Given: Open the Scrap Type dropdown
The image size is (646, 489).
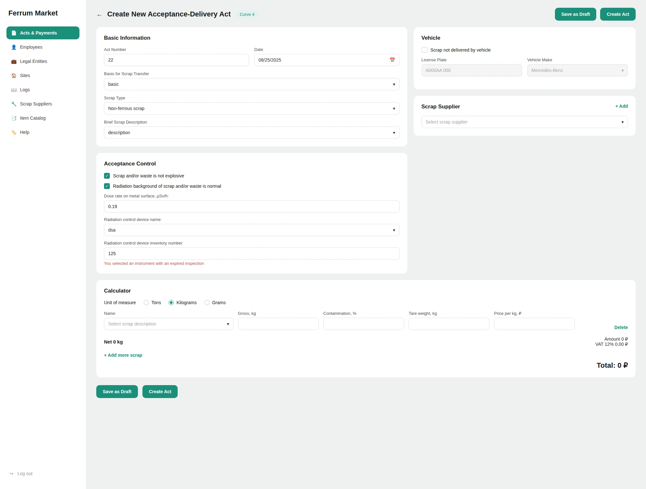Looking at the screenshot, I should click(x=252, y=108).
